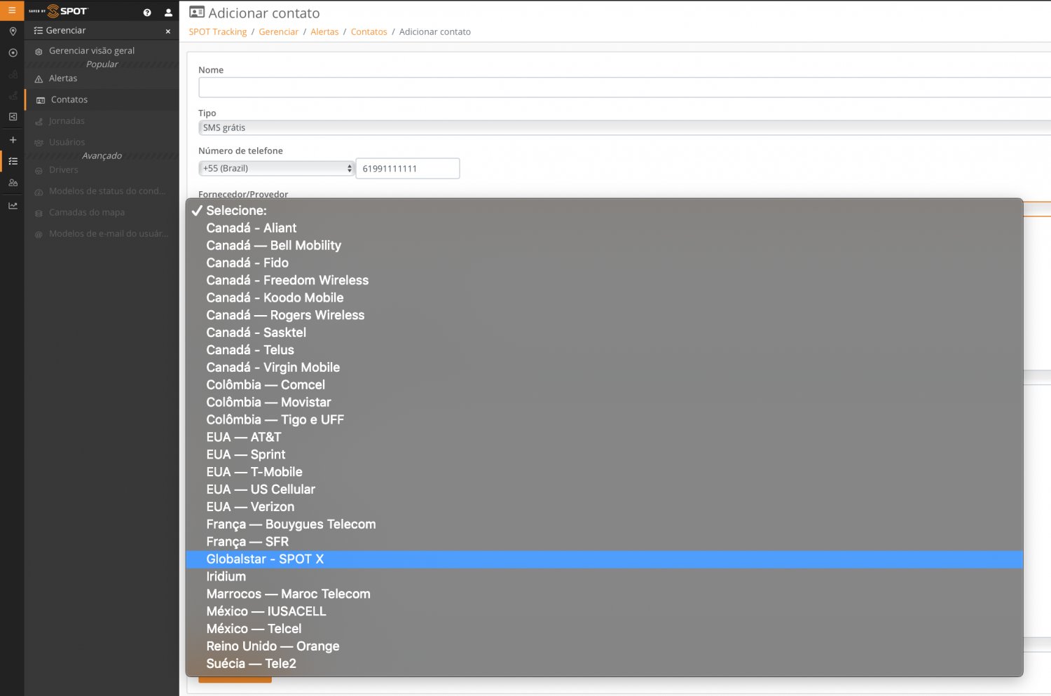Select EUA — Verizon option

click(250, 507)
